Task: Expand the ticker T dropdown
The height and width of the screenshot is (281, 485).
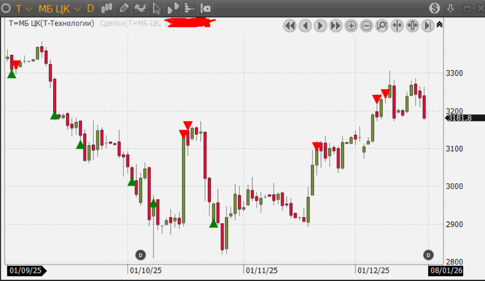Action: pyautogui.click(x=24, y=8)
